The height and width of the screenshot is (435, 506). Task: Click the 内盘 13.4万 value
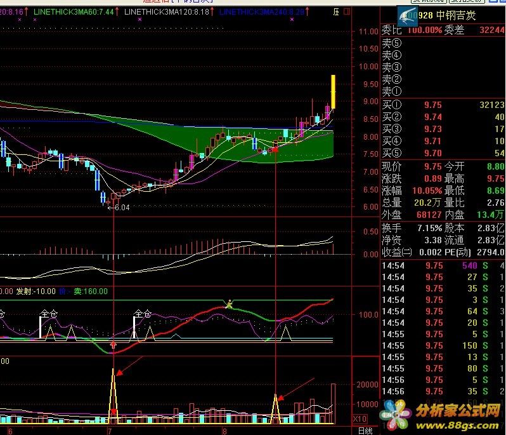pos(491,215)
